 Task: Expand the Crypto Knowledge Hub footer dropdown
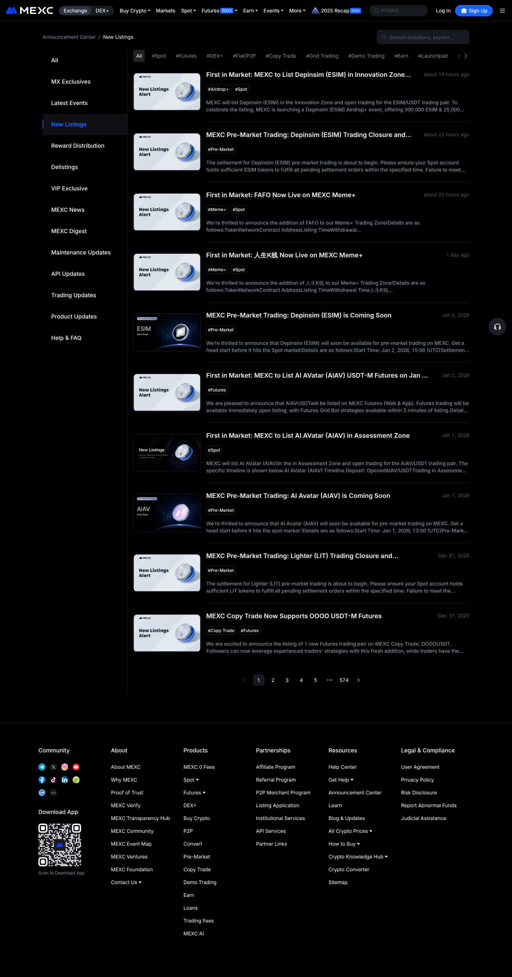[x=358, y=856]
